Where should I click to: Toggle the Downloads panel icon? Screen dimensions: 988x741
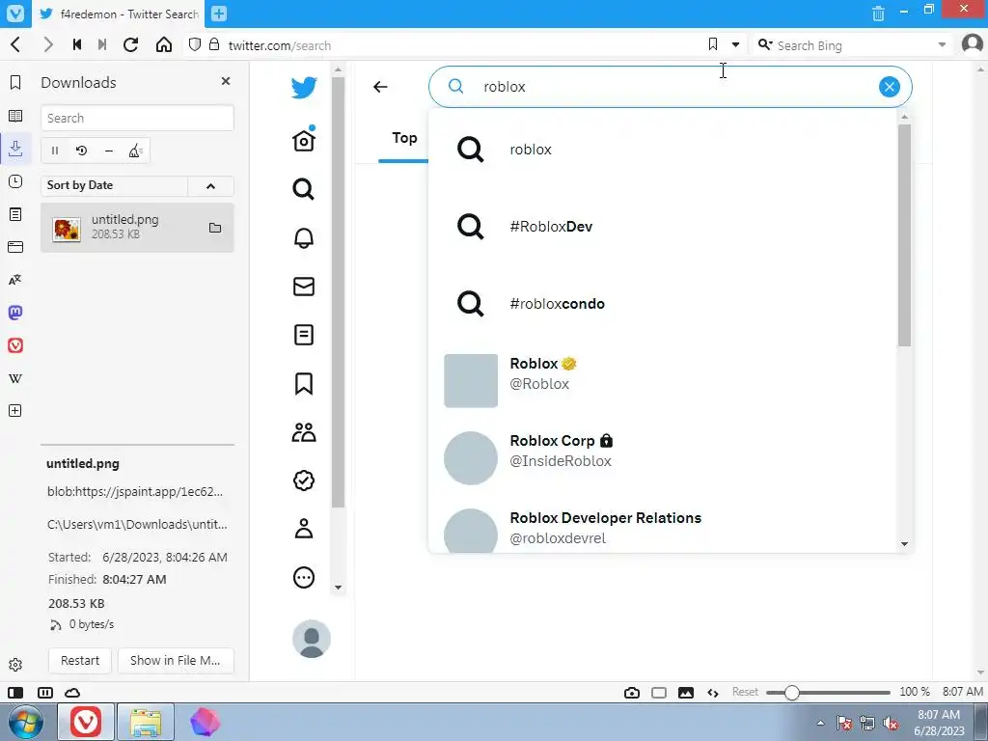tap(15, 148)
